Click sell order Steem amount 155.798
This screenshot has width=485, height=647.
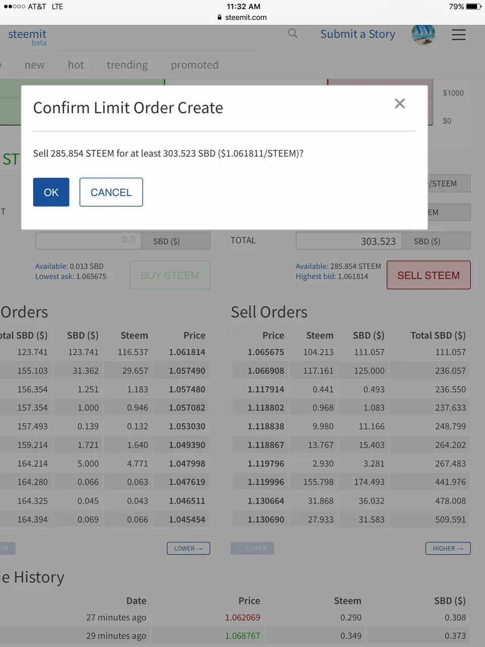coord(318,482)
